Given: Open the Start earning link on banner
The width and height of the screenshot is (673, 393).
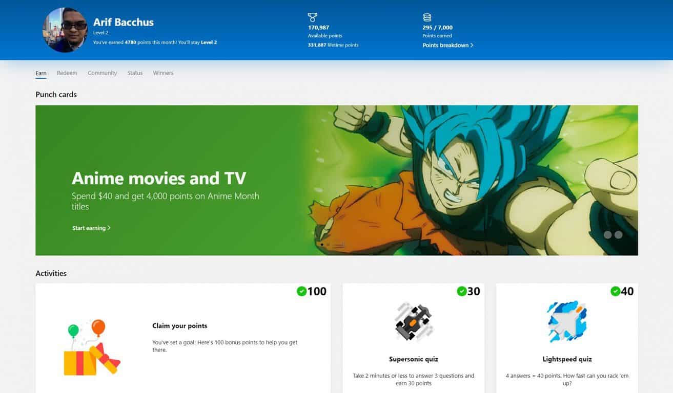Looking at the screenshot, I should pyautogui.click(x=91, y=228).
